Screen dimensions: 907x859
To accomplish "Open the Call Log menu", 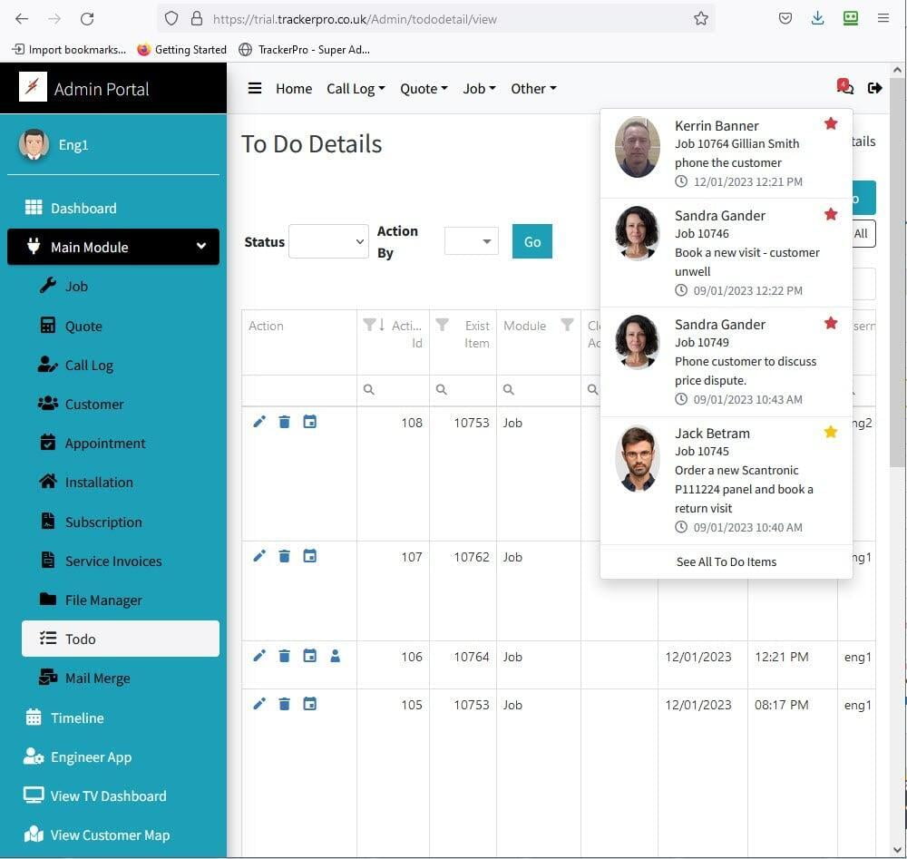I will (x=356, y=88).
